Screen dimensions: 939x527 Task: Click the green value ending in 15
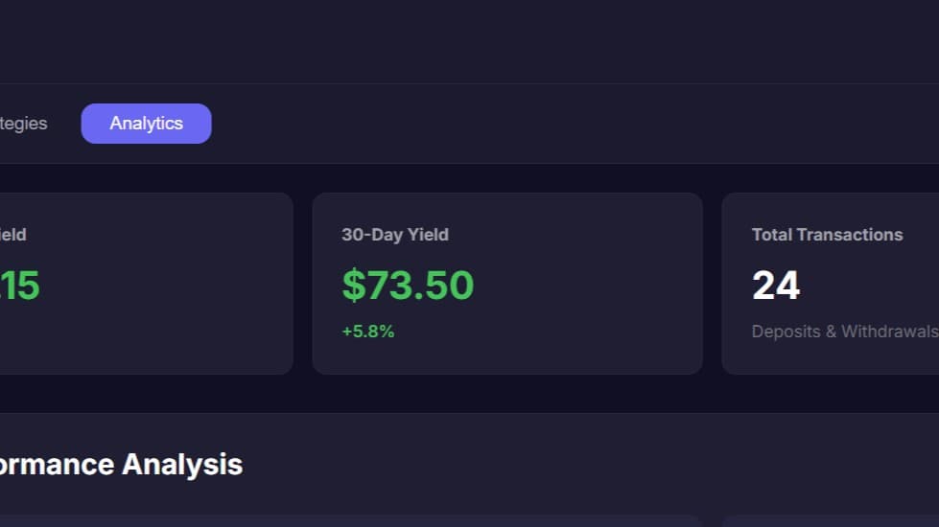click(19, 286)
